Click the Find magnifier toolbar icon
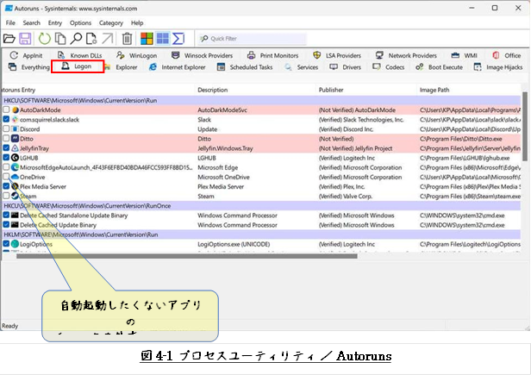 (x=76, y=39)
